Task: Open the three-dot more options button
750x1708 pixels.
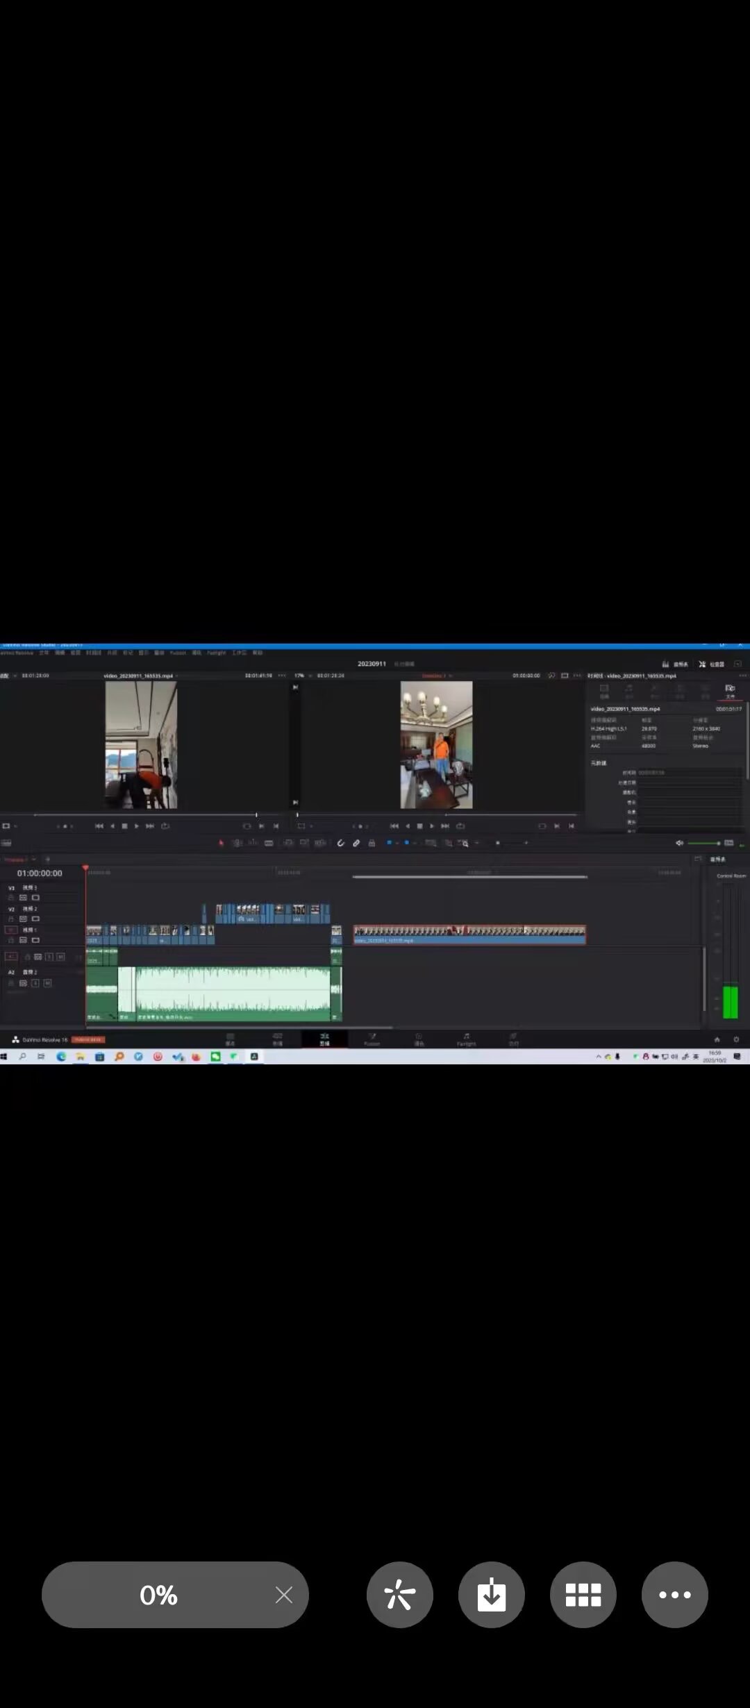Action: click(x=674, y=1595)
